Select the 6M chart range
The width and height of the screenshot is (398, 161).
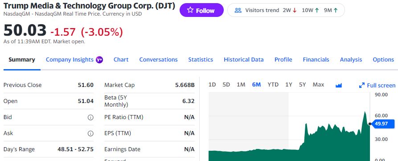256,85
